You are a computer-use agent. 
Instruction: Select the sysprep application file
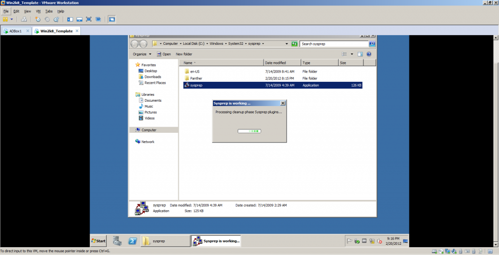click(273, 85)
